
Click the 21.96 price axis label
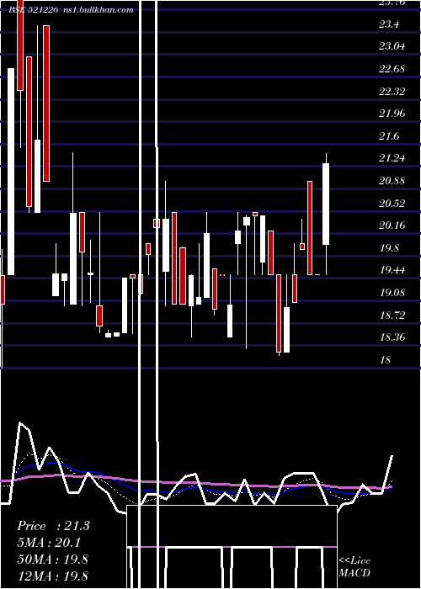(392, 114)
